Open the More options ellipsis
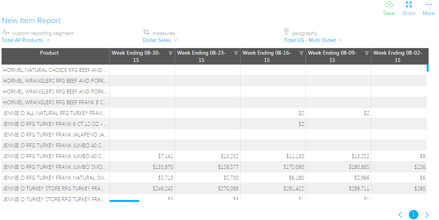439x220 pixels. point(428,5)
